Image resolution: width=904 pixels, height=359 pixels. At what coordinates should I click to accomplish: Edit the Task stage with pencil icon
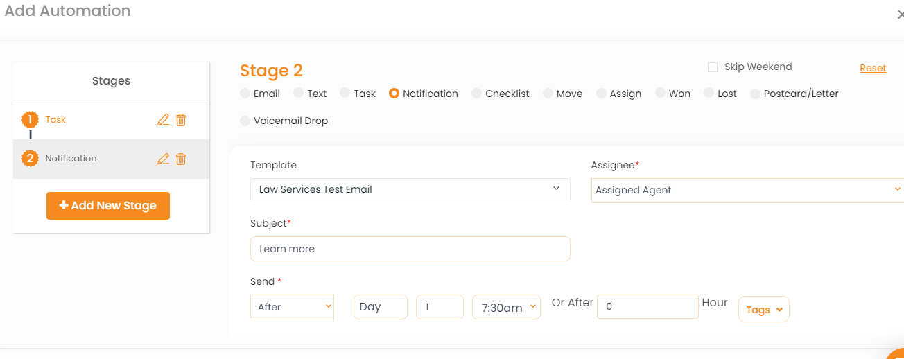click(163, 120)
